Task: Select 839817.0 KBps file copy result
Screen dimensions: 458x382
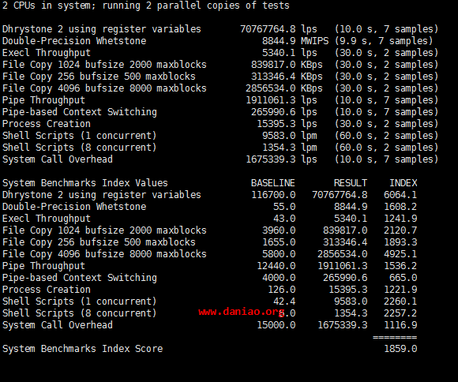Action: coord(287,65)
